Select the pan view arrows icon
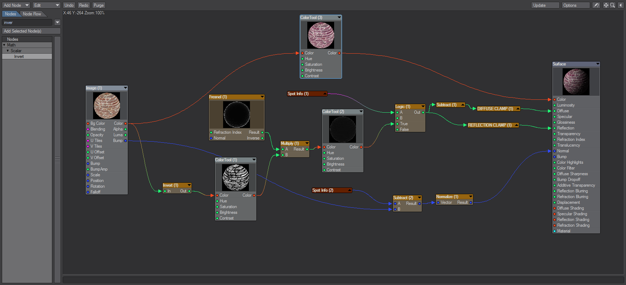 click(606, 5)
